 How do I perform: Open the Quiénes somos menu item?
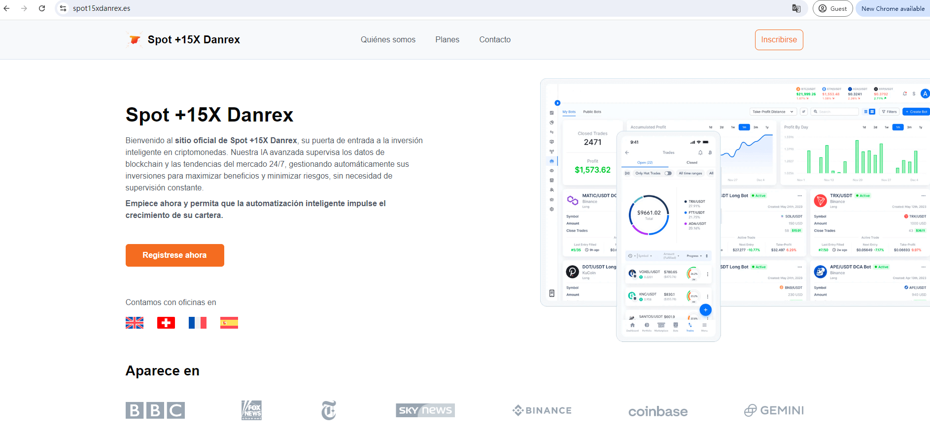[388, 40]
